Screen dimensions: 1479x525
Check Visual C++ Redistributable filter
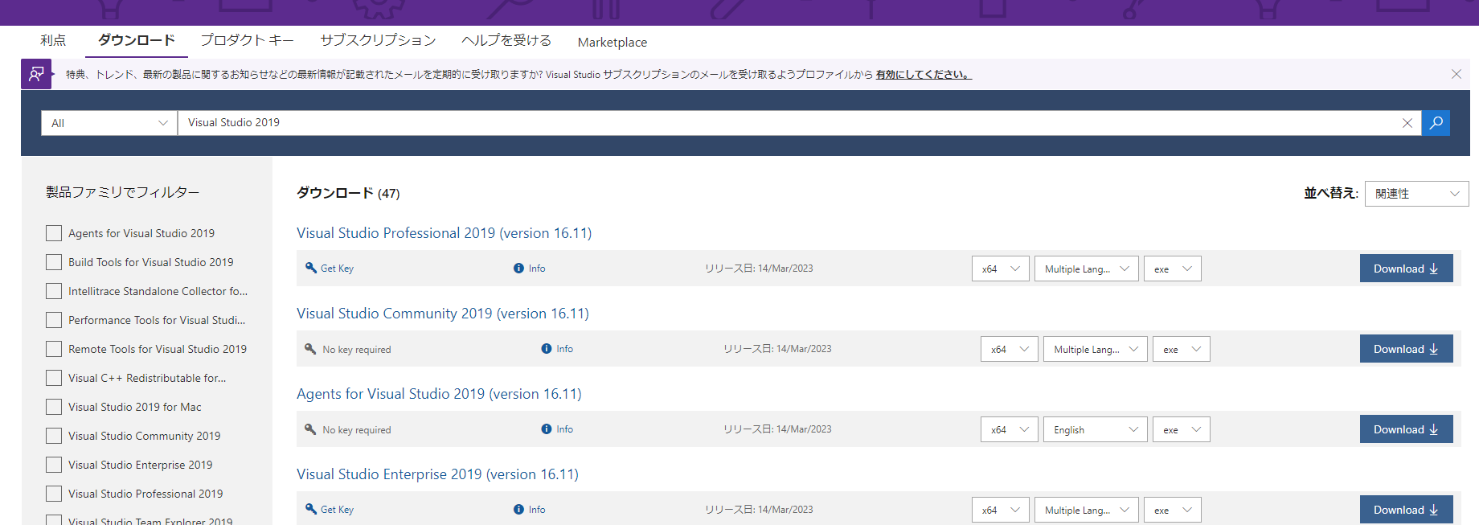(54, 378)
